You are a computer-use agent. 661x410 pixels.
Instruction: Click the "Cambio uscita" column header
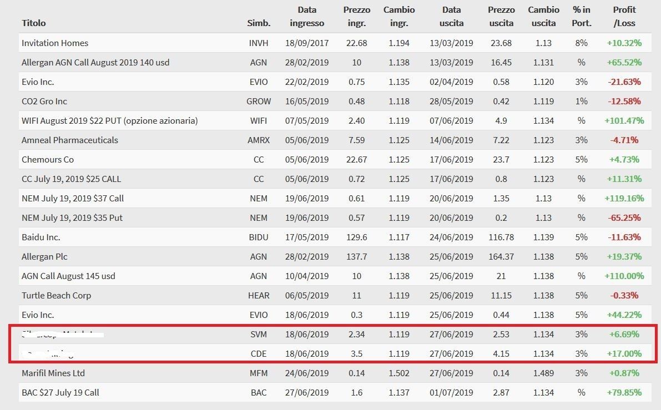[x=543, y=17]
